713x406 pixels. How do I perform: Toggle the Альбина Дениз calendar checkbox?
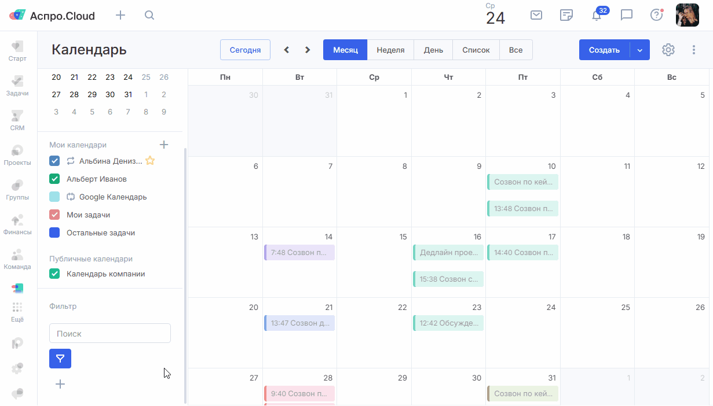coord(54,161)
